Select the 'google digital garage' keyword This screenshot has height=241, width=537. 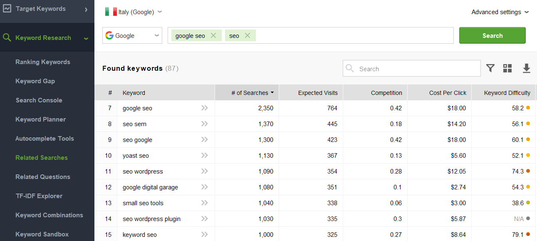[x=150, y=187]
